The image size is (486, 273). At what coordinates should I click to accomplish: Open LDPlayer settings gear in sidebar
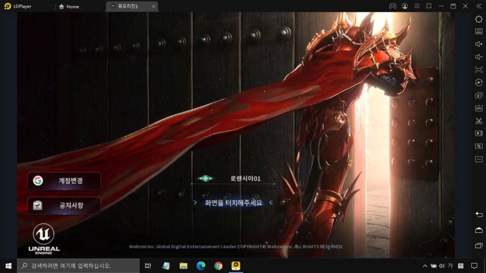pyautogui.click(x=479, y=19)
